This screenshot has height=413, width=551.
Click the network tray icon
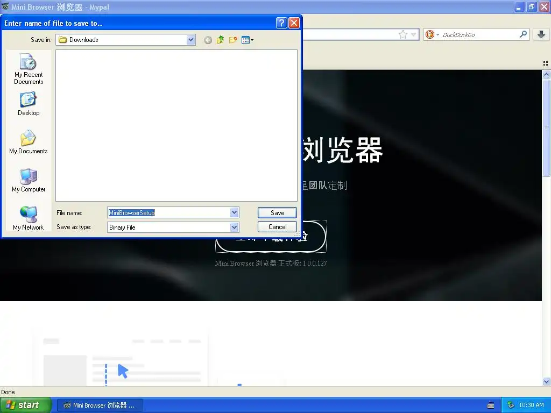click(511, 405)
